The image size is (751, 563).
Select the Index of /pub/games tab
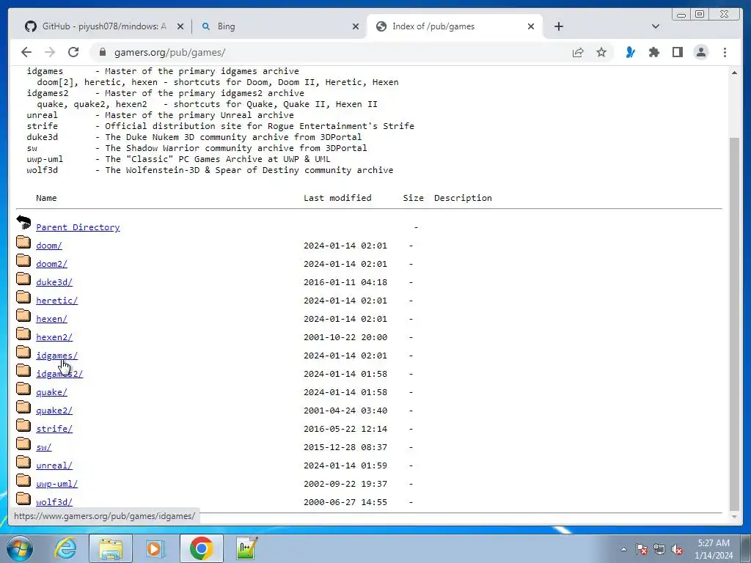pos(454,26)
